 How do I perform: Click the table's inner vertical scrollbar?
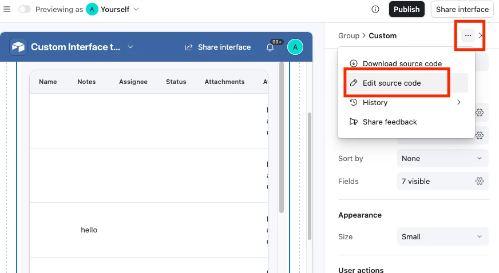click(x=282, y=138)
